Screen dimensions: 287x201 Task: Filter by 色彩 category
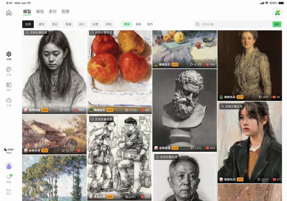click(x=55, y=24)
